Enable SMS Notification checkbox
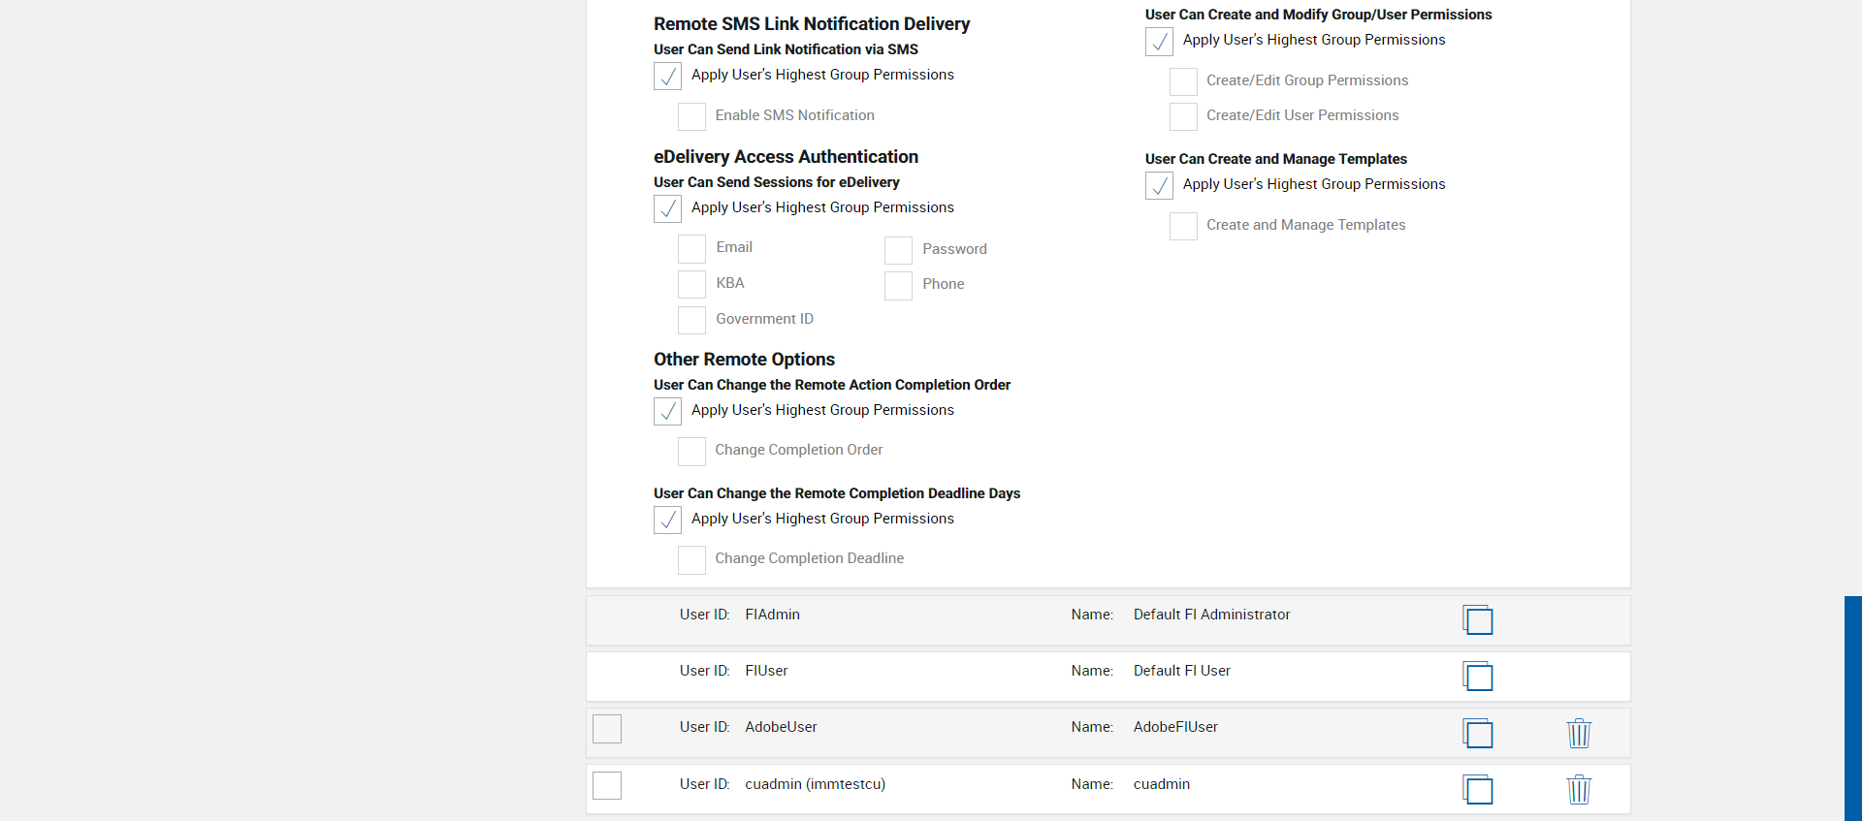The width and height of the screenshot is (1862, 821). (x=691, y=116)
